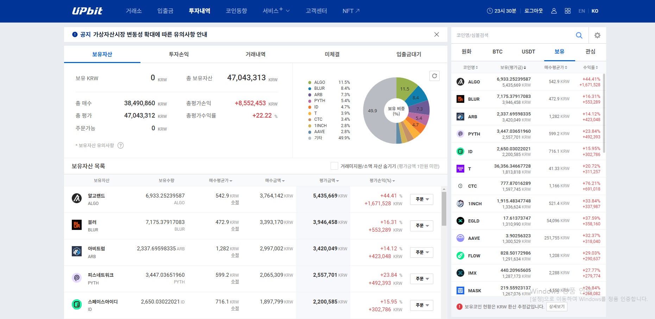
Task: Click the BLUR coin icon in sidebar
Action: (x=460, y=99)
